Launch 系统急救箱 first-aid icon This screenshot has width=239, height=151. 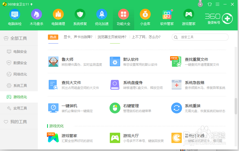point(177,85)
